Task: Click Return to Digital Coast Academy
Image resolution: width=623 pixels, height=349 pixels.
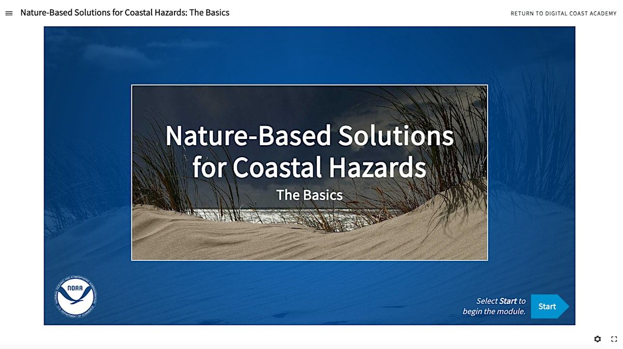Action: click(x=563, y=13)
